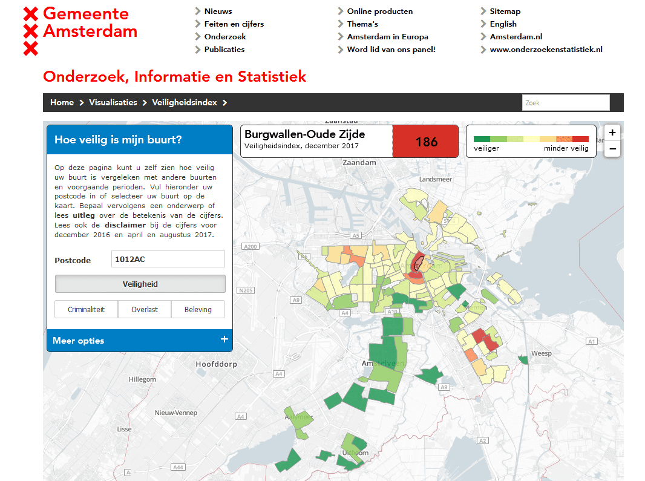Click the red 186 index score box

425,142
